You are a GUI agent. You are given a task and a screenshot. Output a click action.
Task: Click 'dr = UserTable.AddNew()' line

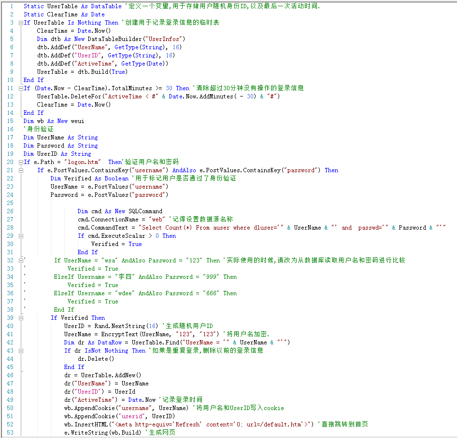102,375
